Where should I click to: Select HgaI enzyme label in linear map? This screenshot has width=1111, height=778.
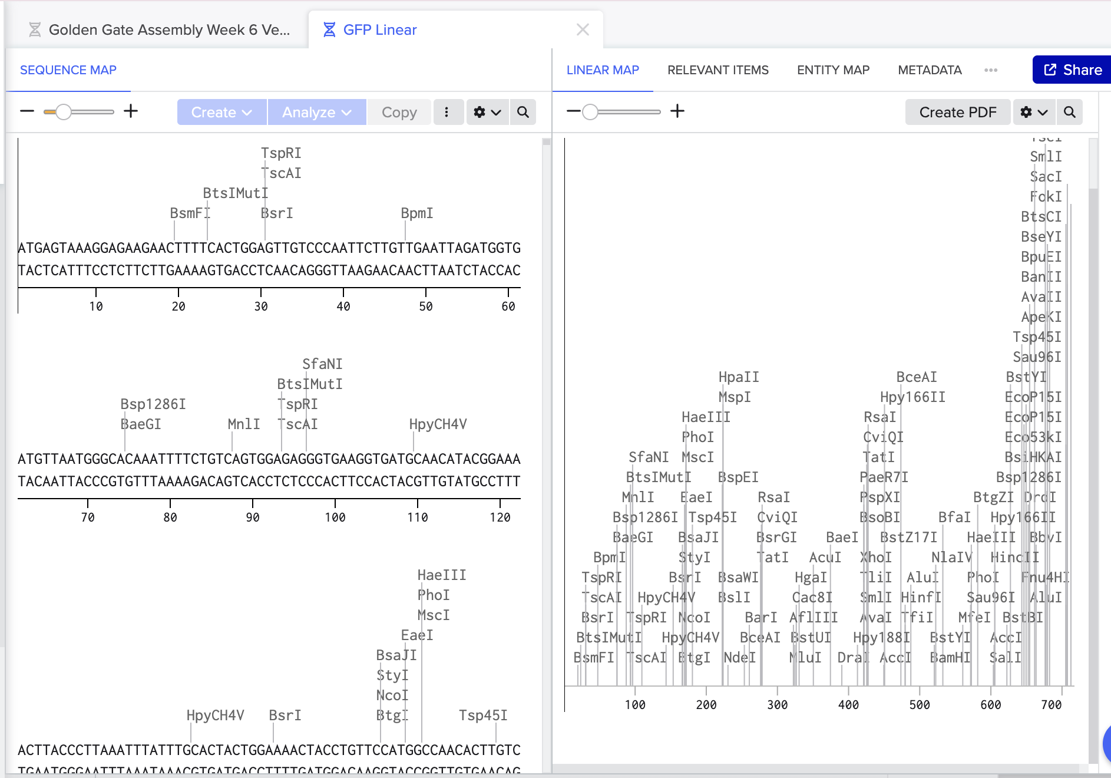(811, 578)
